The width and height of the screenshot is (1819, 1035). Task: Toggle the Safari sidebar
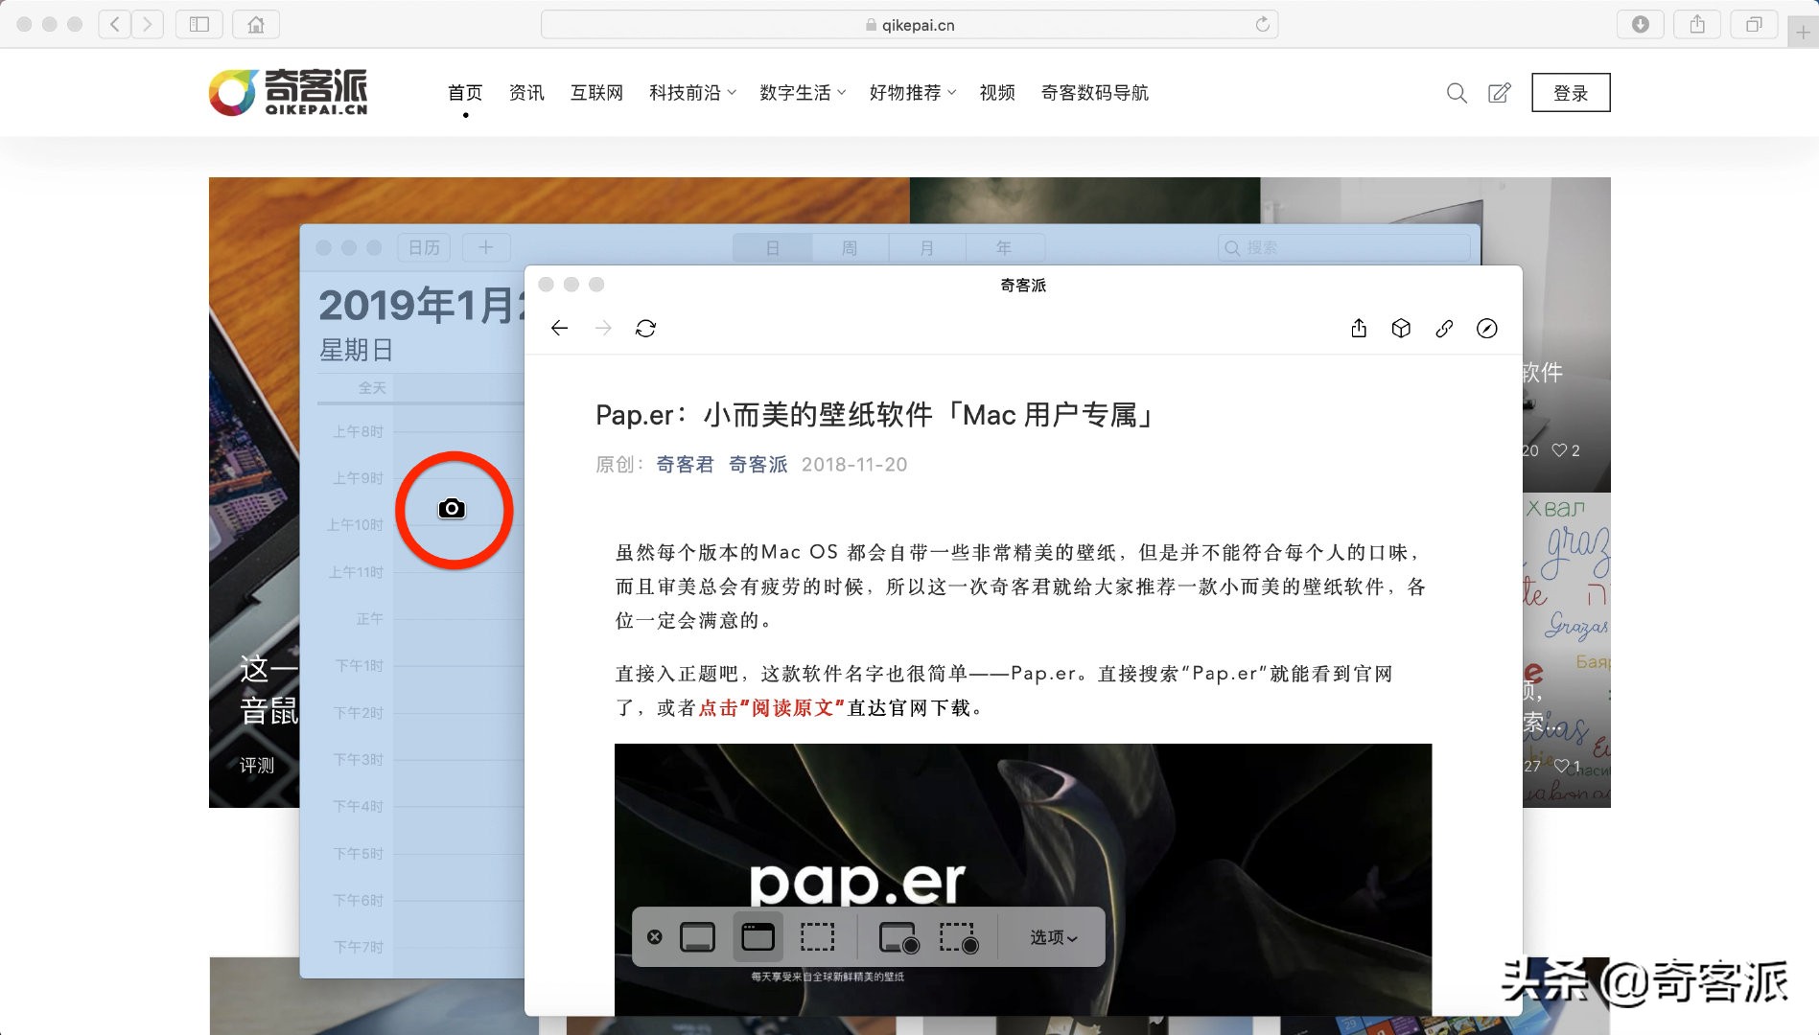click(x=198, y=24)
